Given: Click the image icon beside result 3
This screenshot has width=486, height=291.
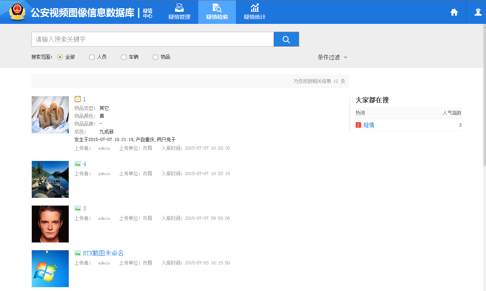Looking at the screenshot, I should [x=78, y=209].
